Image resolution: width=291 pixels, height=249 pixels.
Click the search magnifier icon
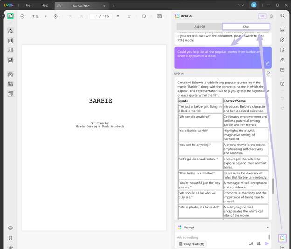283,16
